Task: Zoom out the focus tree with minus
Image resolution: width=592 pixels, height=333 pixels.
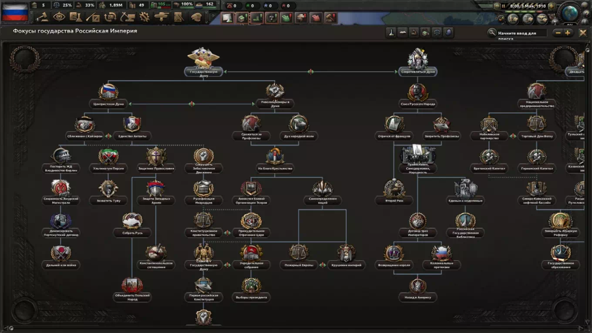Action: (x=558, y=33)
